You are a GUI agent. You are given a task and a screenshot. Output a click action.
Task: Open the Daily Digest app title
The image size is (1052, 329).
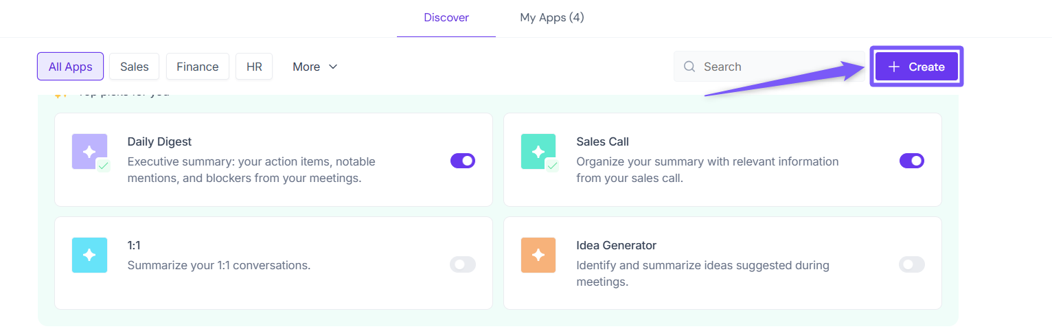point(159,141)
